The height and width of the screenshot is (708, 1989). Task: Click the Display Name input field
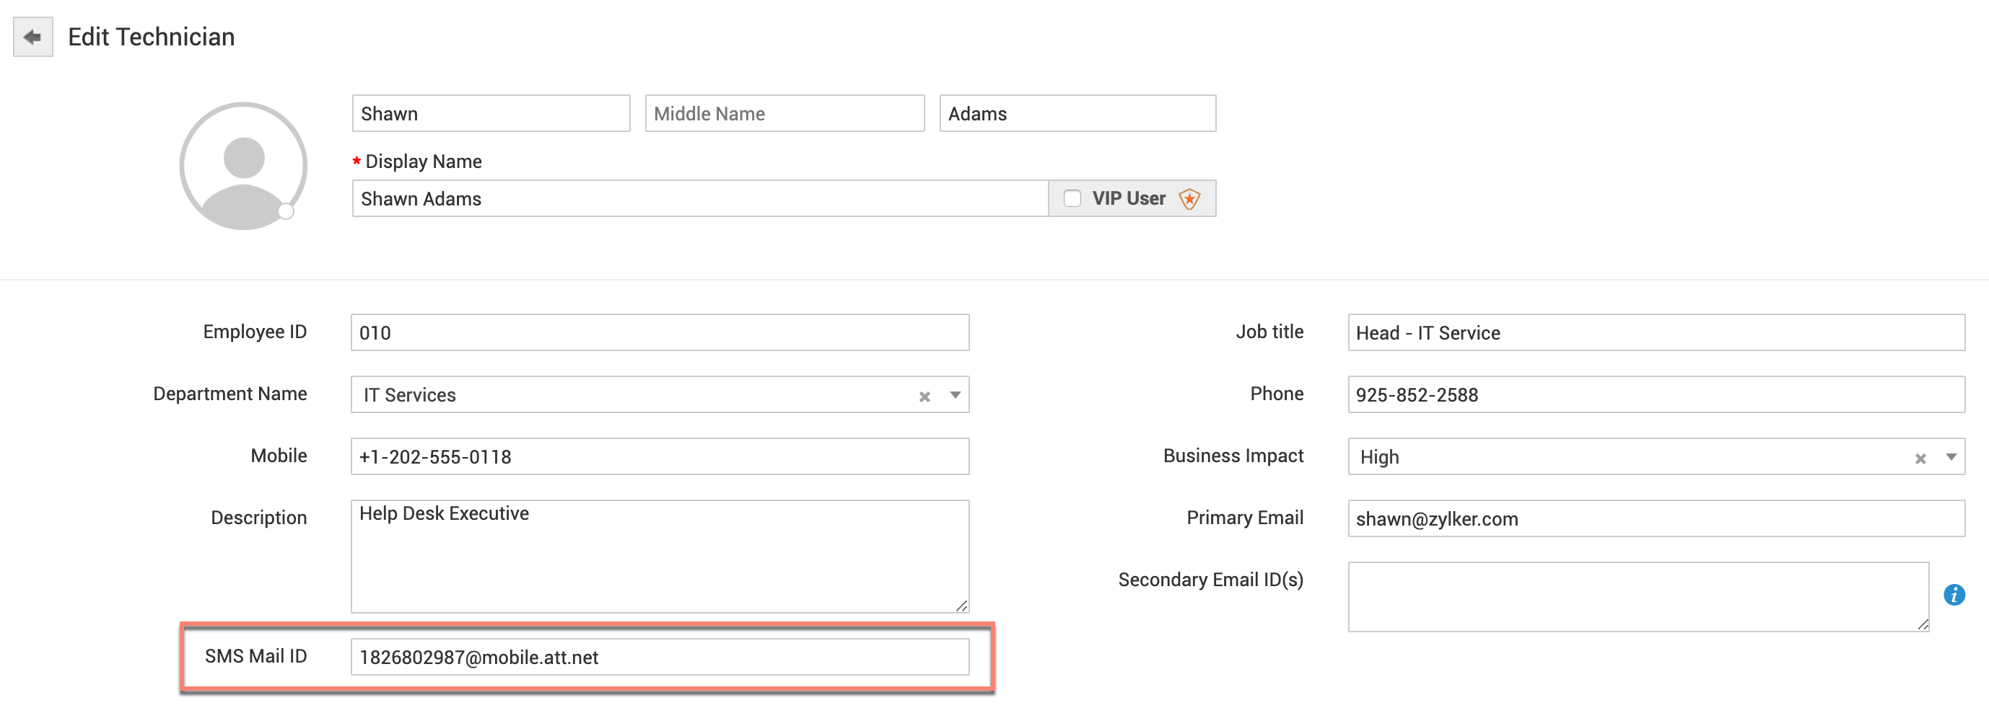tap(699, 199)
